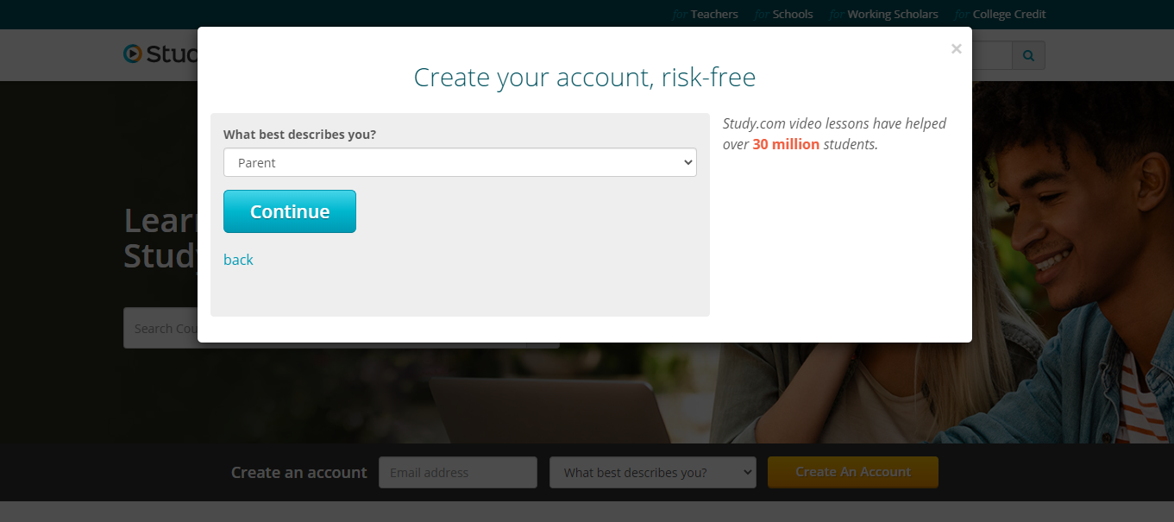Close the account creation modal

(x=956, y=49)
